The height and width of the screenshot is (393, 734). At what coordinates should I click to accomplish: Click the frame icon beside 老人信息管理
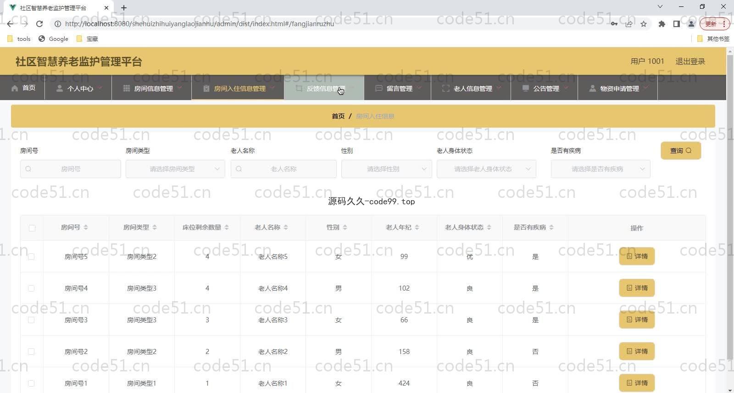click(446, 88)
